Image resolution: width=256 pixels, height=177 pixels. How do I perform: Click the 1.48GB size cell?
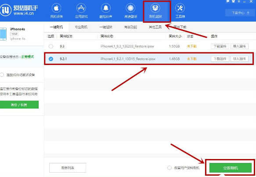[174, 59]
